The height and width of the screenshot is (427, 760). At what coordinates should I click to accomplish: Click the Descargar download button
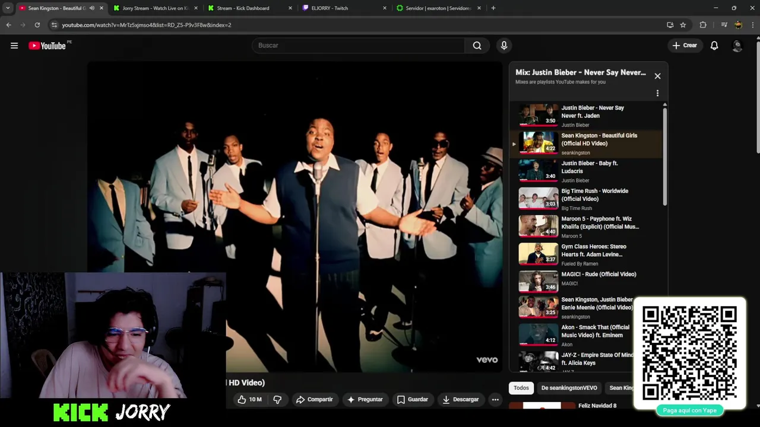click(x=460, y=400)
